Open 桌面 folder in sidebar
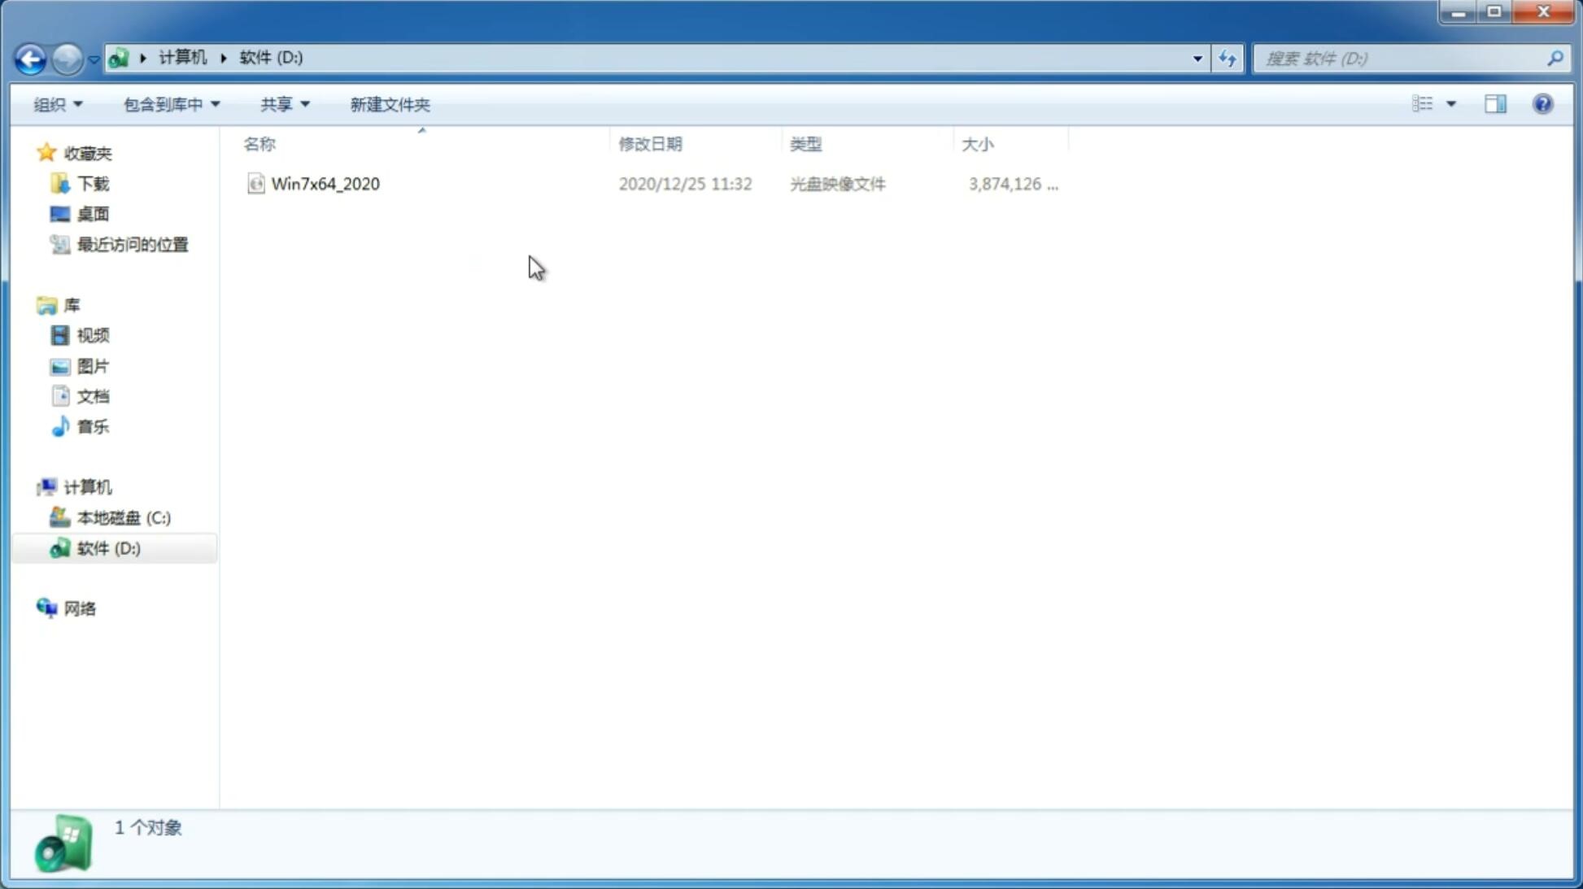1583x889 pixels. pyautogui.click(x=93, y=213)
